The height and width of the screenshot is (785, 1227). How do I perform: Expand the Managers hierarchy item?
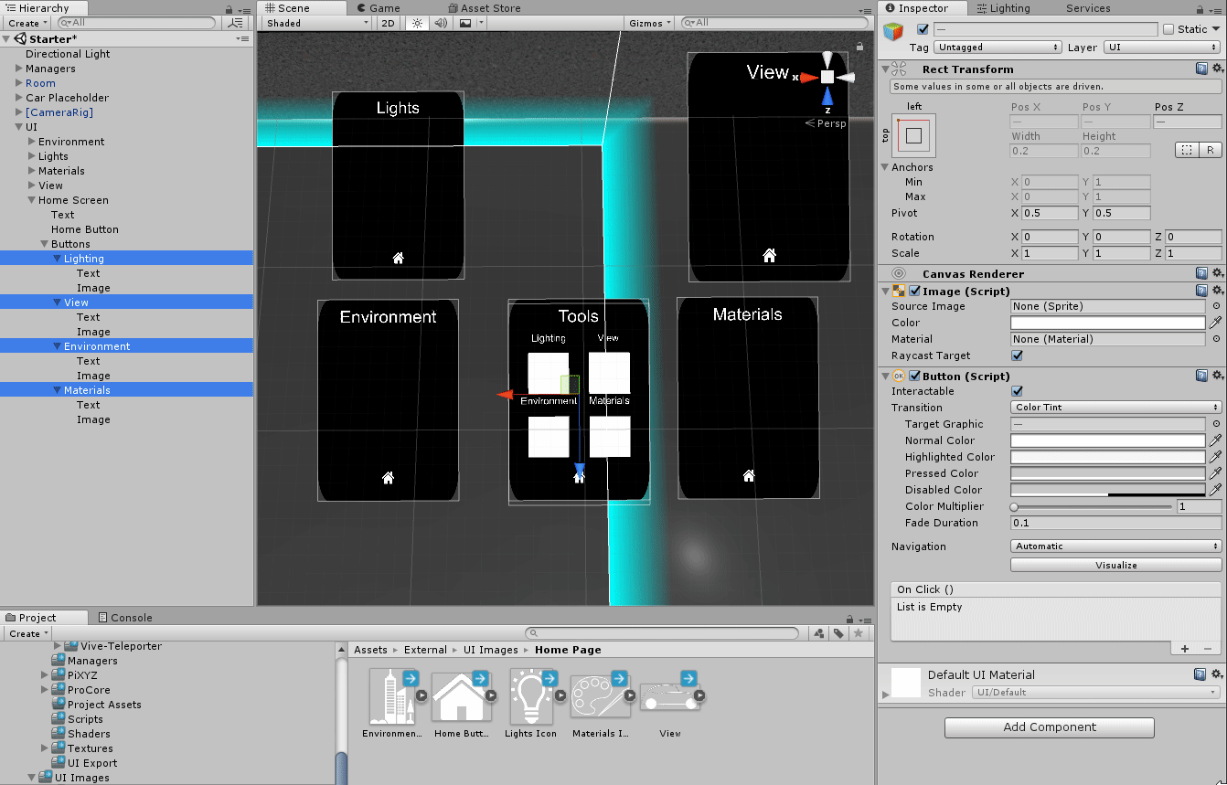point(19,69)
